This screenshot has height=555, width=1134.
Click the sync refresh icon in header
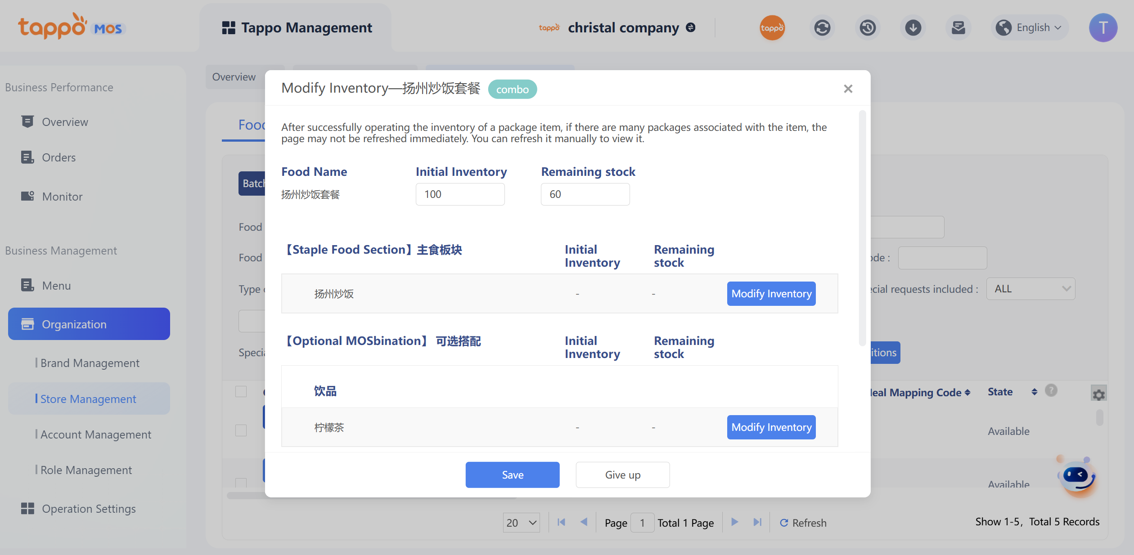(x=822, y=28)
